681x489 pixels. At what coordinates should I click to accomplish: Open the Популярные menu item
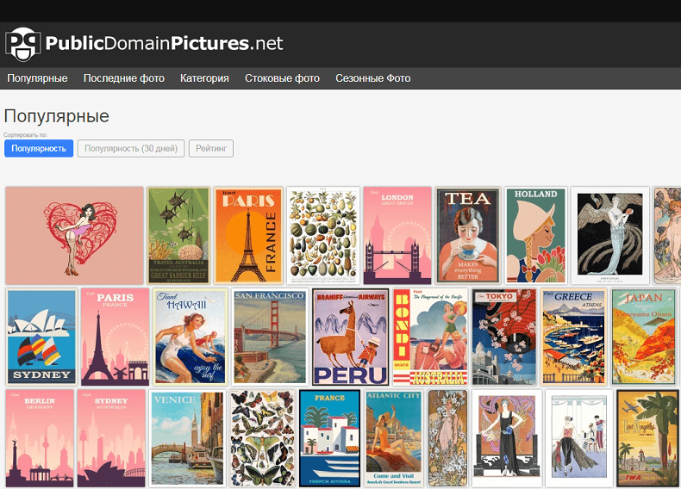pos(37,78)
